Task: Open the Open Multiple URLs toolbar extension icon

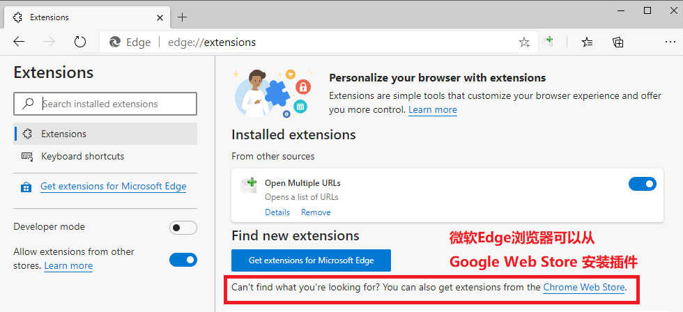Action: 549,41
